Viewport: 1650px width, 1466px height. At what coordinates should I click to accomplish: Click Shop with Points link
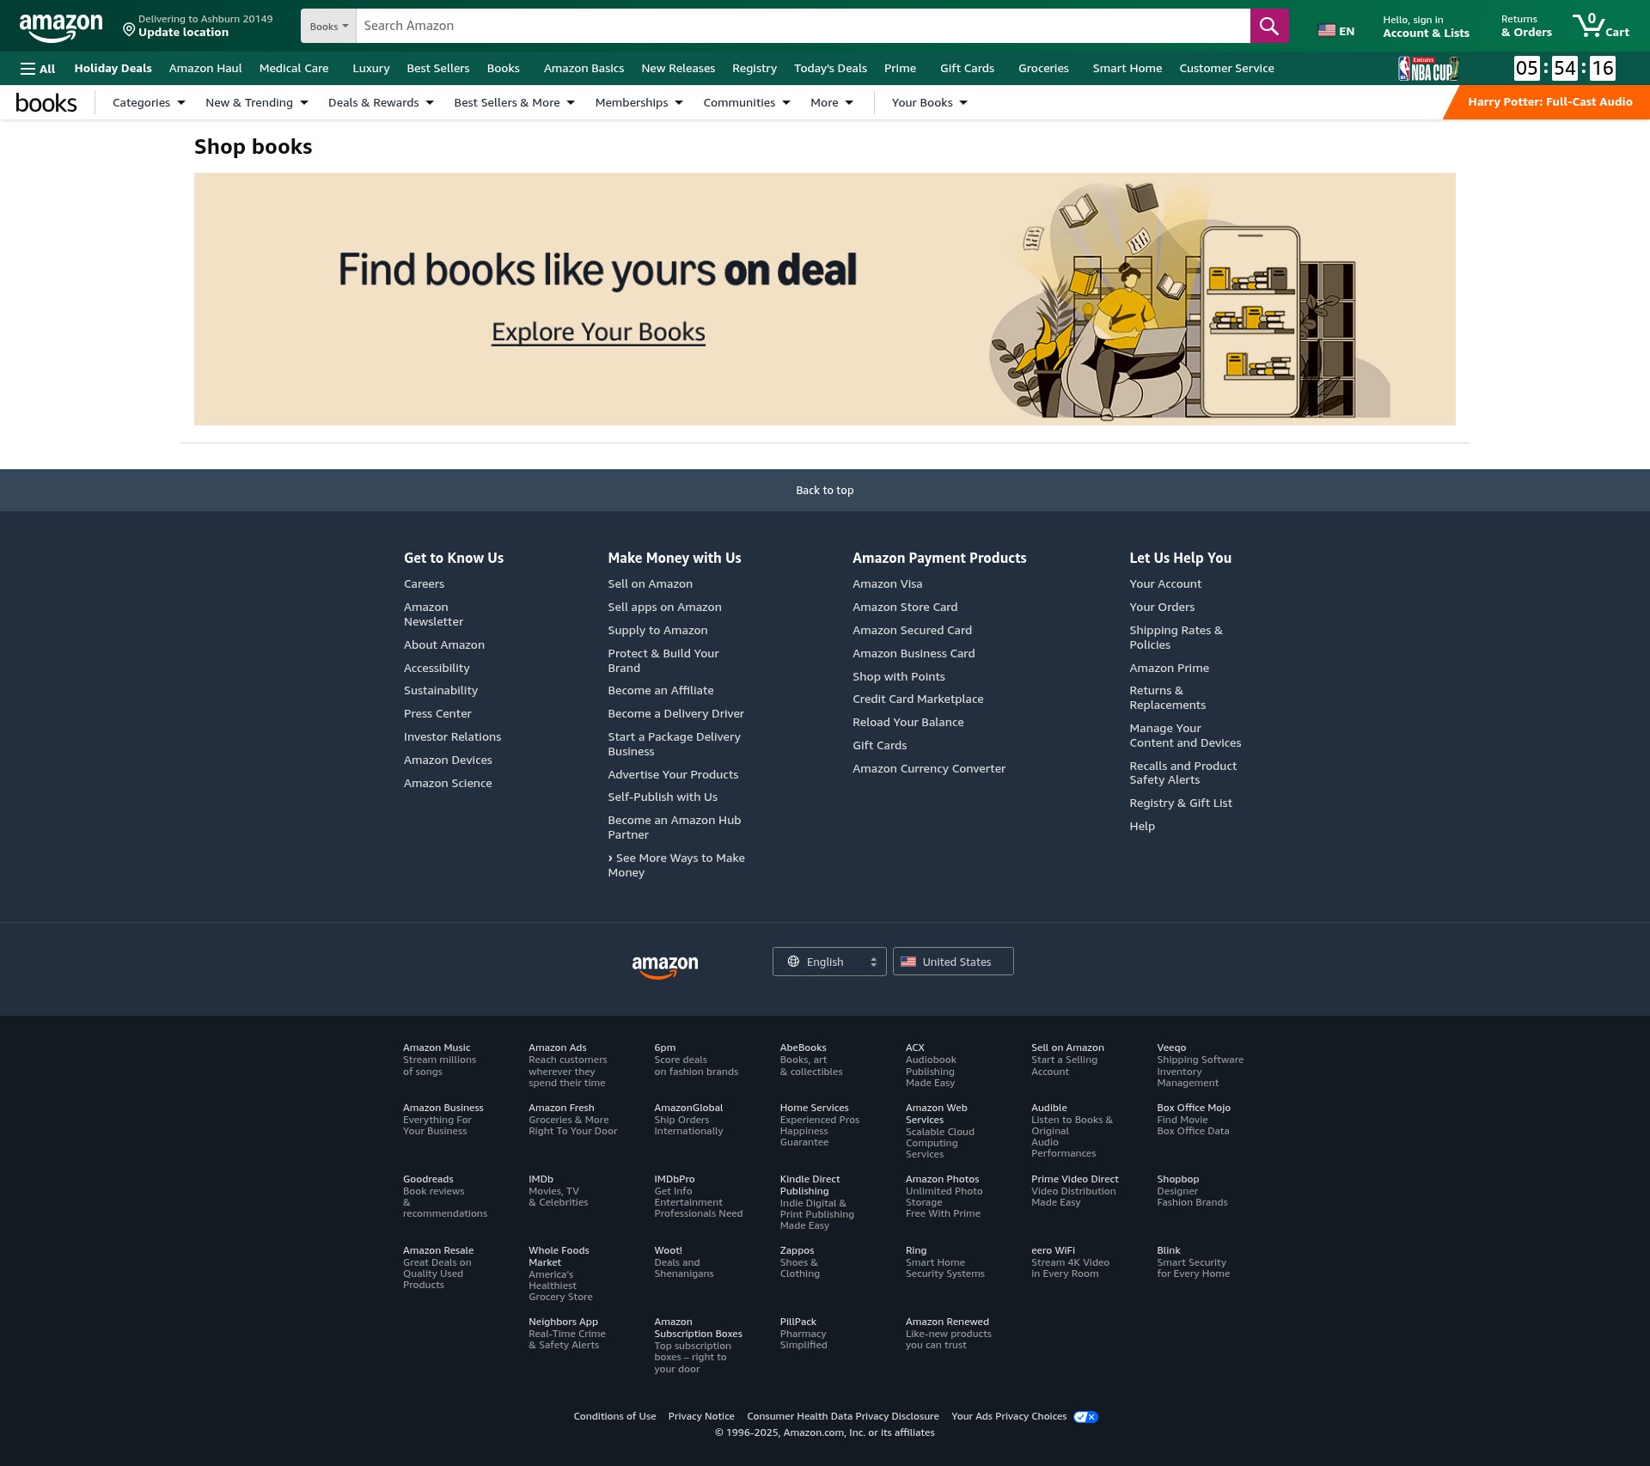[899, 677]
